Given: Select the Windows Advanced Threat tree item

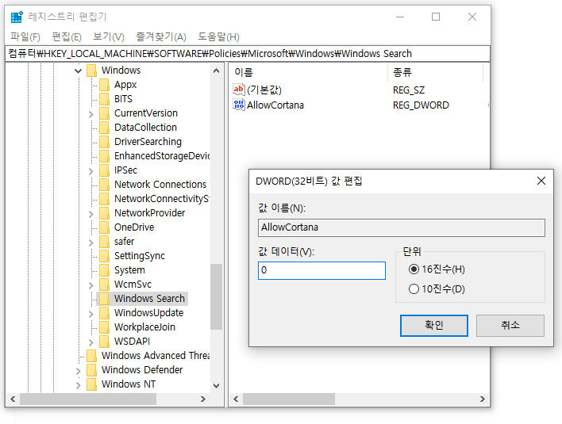Looking at the screenshot, I should [x=156, y=356].
